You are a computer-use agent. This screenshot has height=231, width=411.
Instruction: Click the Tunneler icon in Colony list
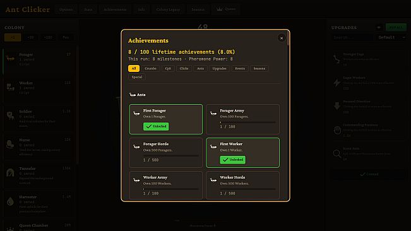point(10,172)
